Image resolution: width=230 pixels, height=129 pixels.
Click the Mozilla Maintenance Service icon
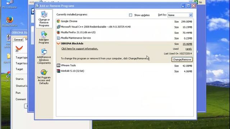click(58, 38)
